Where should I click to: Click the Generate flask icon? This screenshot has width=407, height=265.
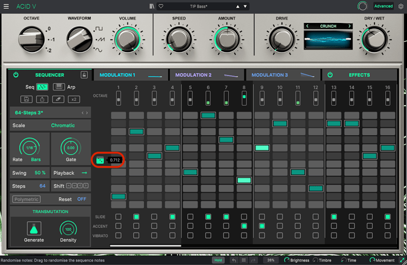click(x=34, y=228)
